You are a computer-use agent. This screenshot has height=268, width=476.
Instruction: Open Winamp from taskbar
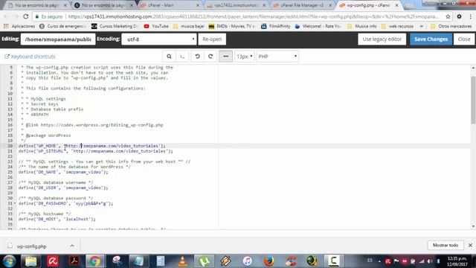click(225, 261)
